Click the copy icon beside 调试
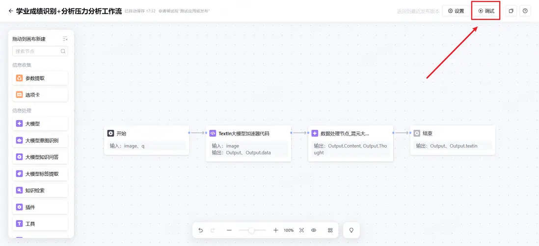Screen dimensions: 539x246 coord(511,11)
